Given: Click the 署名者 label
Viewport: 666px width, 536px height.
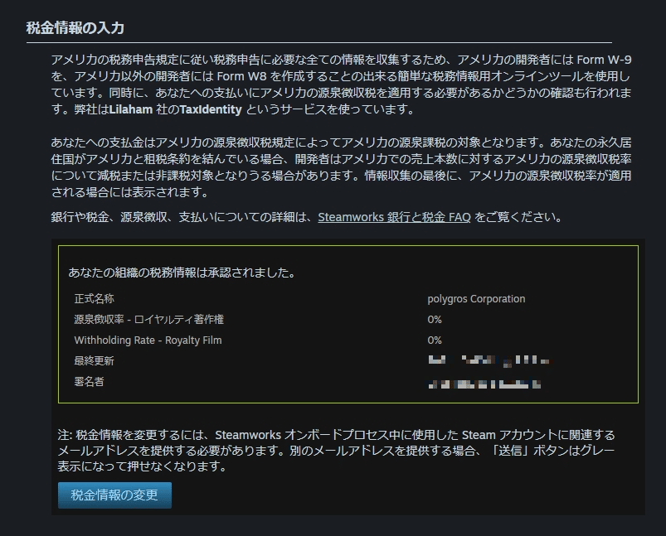Looking at the screenshot, I should tap(90, 382).
